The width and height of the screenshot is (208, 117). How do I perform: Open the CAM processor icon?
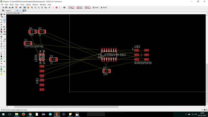click(13, 8)
